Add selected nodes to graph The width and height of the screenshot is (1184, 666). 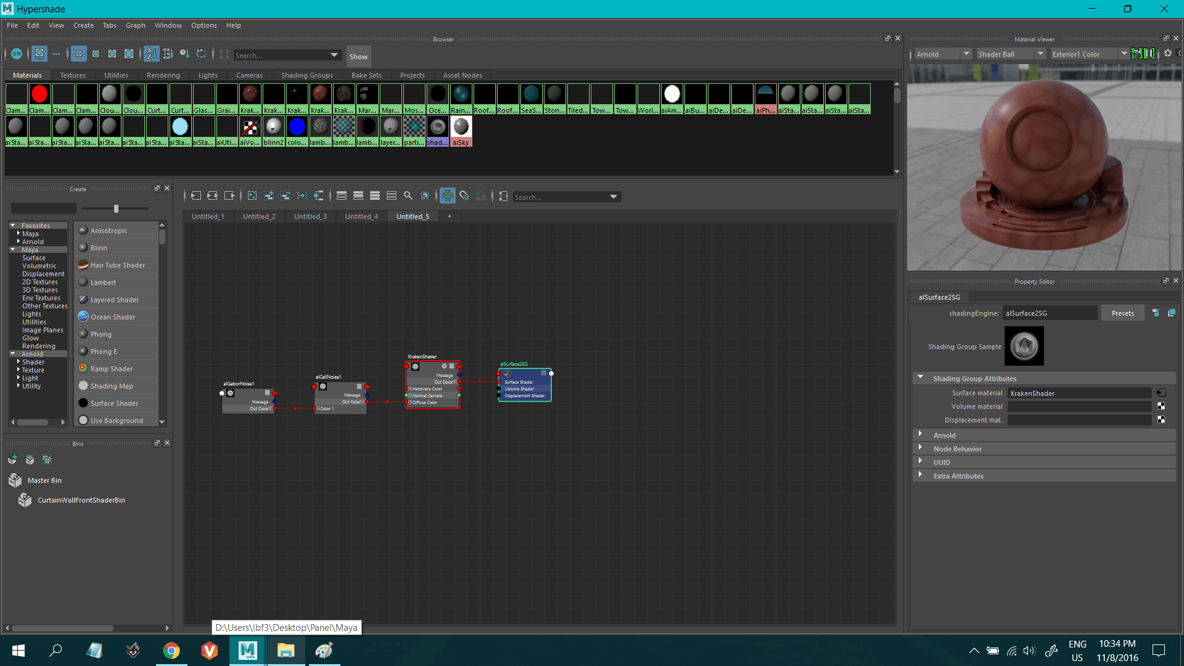[x=269, y=195]
